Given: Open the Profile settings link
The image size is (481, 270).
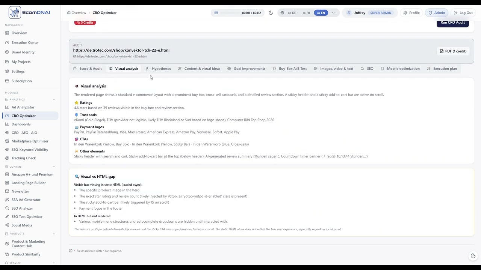Looking at the screenshot, I should pos(411,13).
